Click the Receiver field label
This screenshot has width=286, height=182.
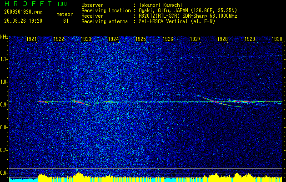[x=92, y=16]
